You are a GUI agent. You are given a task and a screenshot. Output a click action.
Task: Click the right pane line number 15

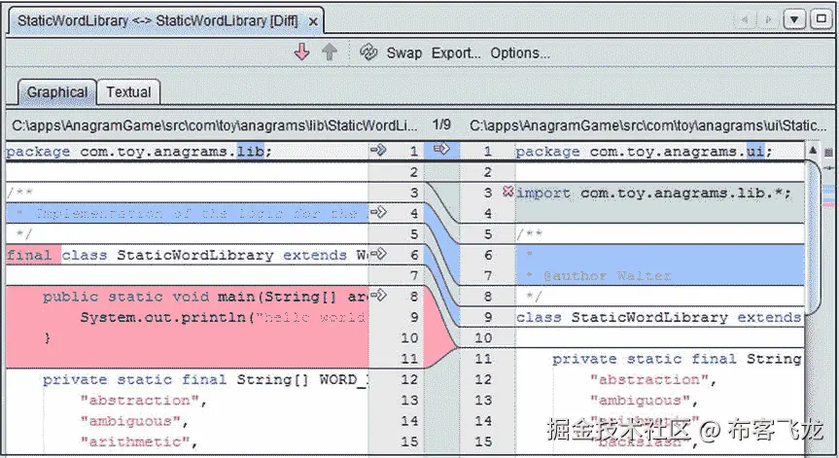pyautogui.click(x=483, y=441)
